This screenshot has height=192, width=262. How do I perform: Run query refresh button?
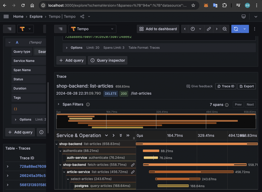[x=236, y=29]
